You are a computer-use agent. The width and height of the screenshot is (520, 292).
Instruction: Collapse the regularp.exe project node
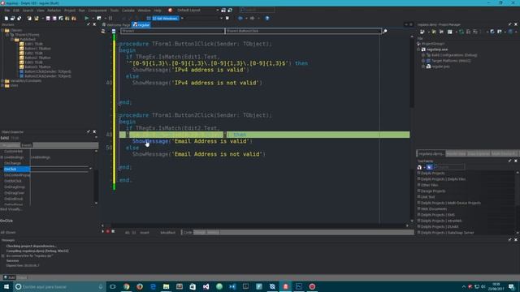[419, 49]
